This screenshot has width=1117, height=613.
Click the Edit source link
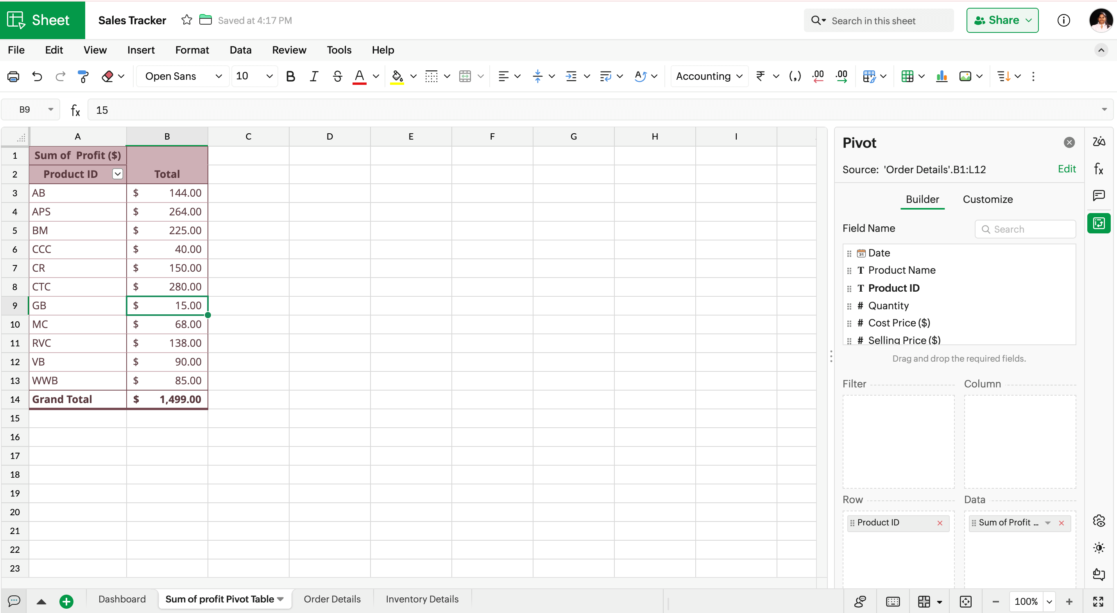click(x=1066, y=169)
